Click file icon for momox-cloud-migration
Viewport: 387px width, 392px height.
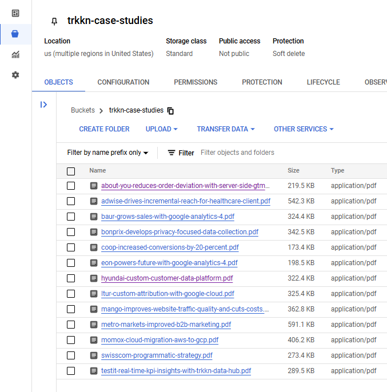(94, 340)
